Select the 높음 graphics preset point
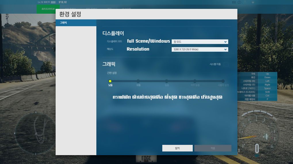Viewport: 293px width, 164px height. point(166,81)
